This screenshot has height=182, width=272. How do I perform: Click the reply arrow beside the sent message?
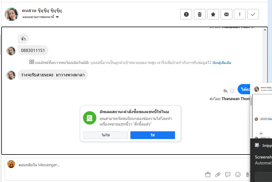click(225, 91)
